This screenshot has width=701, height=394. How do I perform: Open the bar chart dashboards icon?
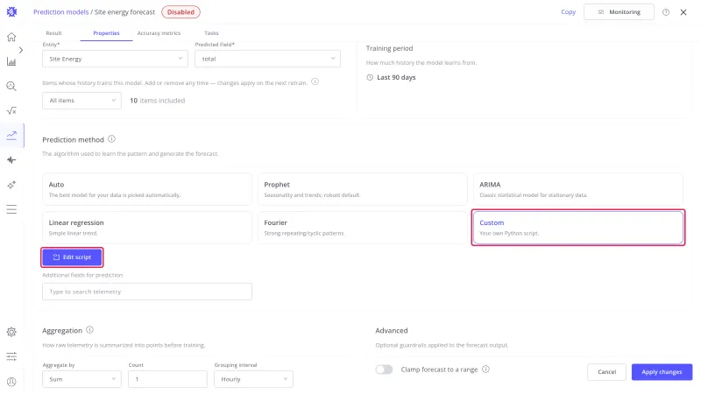pos(11,61)
